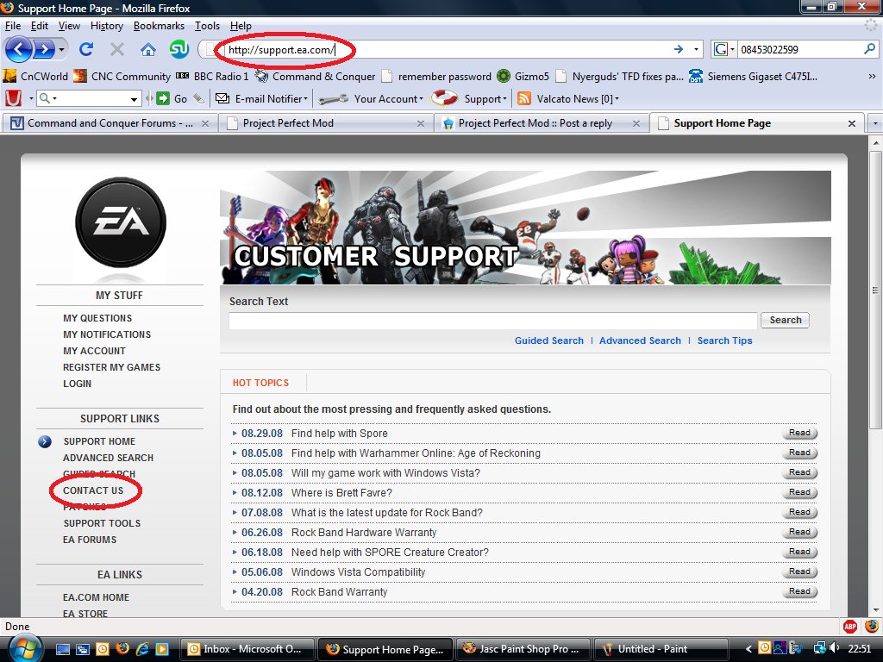Launch Firefox from the quick launch bar
The image size is (883, 662).
(122, 649)
